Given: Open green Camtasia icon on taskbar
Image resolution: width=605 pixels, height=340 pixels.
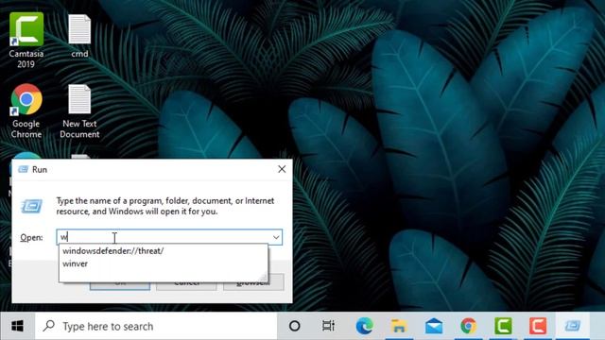Looking at the screenshot, I should coord(503,326).
